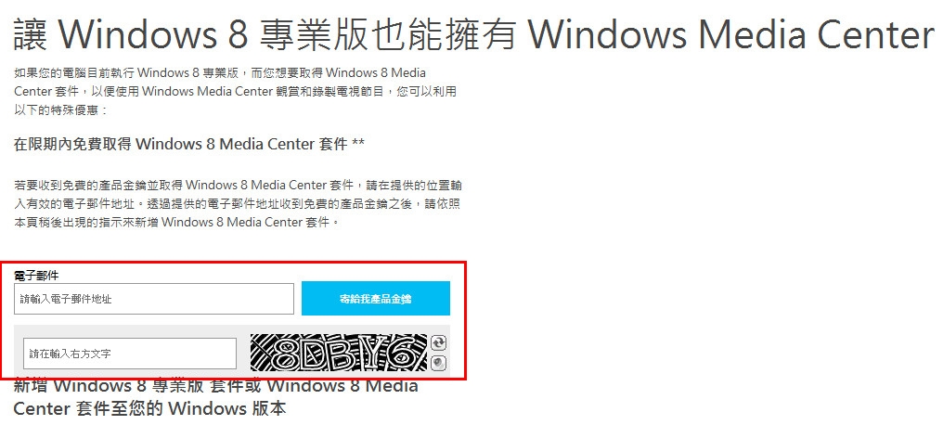Image resolution: width=943 pixels, height=425 pixels.
Task: Click the line 本頁稍後出現的指示來新增
Action: 177,222
